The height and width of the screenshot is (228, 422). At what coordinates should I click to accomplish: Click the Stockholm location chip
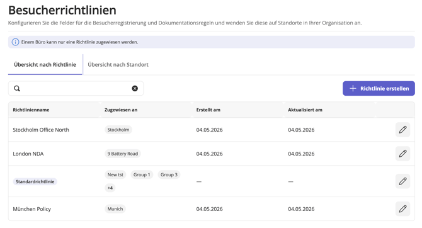point(118,130)
